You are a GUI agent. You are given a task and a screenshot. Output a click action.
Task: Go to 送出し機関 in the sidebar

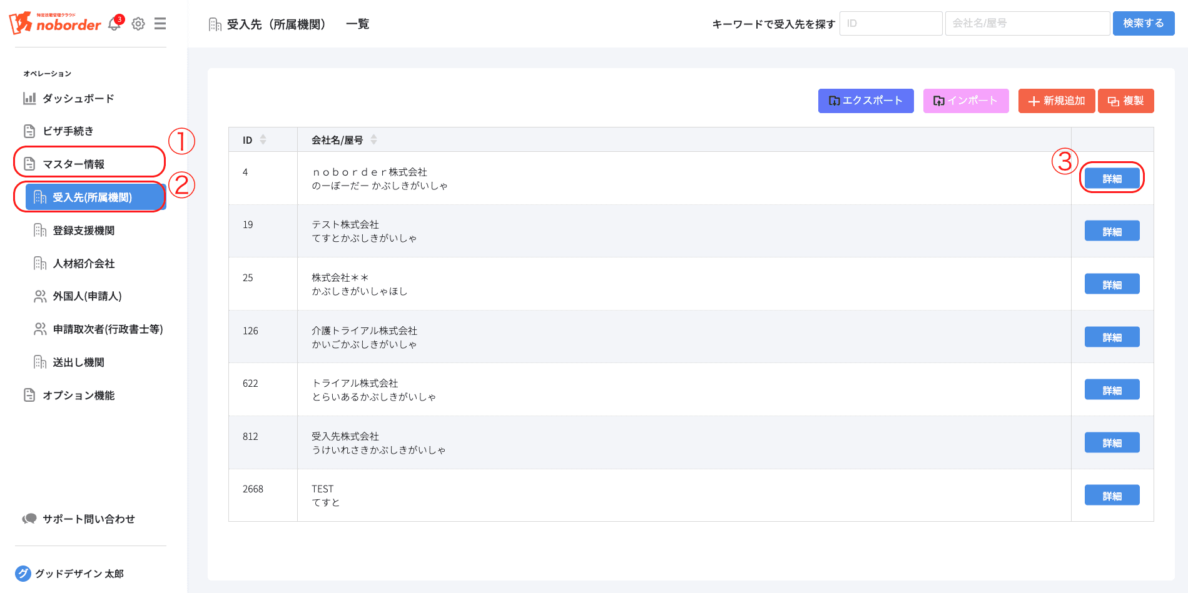click(78, 362)
